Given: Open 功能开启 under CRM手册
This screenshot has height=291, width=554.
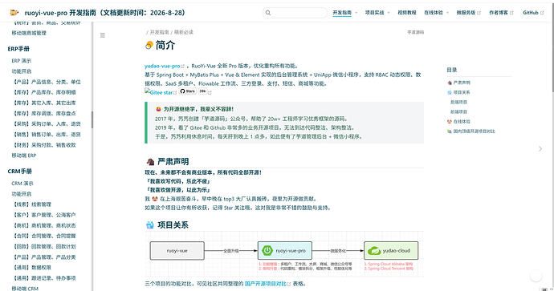Looking at the screenshot, I should [22, 194].
